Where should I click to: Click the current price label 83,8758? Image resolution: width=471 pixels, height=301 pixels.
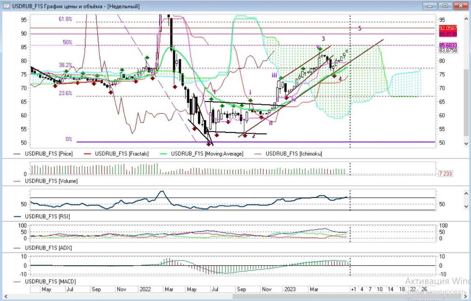[448, 50]
